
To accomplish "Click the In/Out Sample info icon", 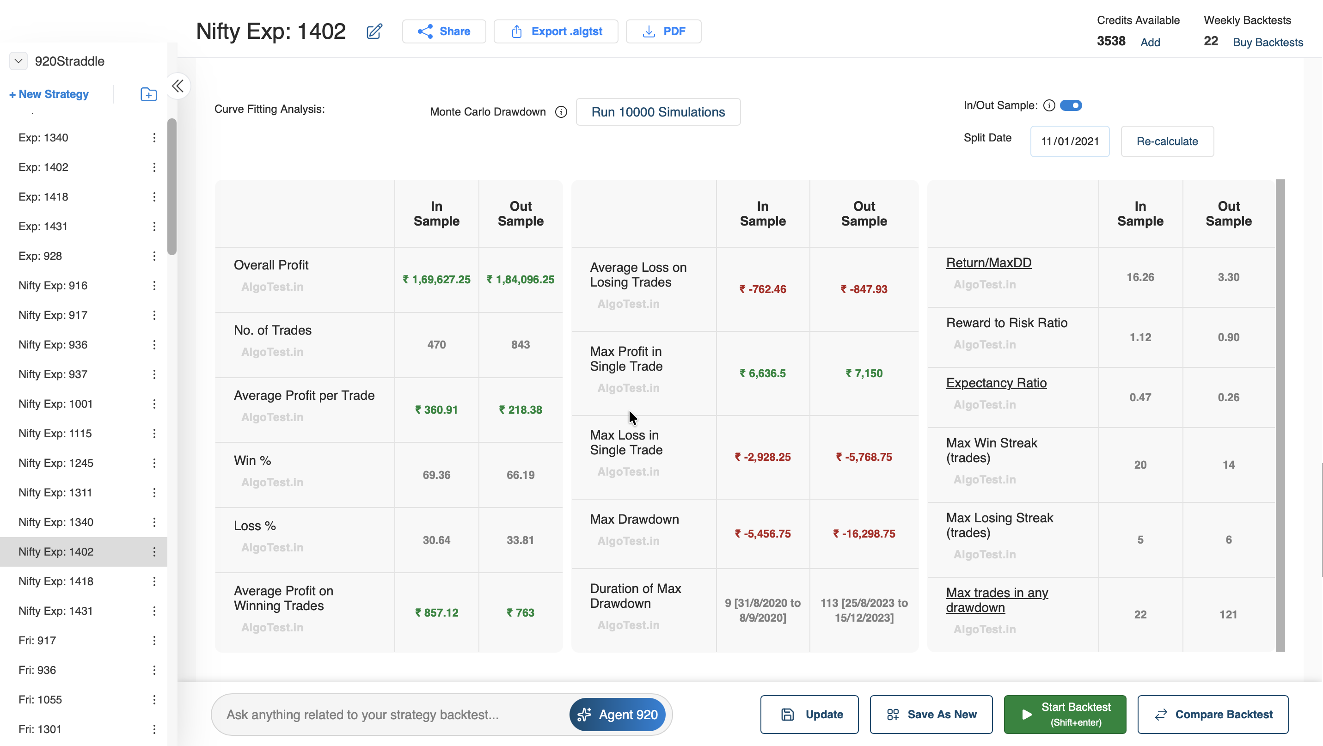I will (x=1049, y=106).
